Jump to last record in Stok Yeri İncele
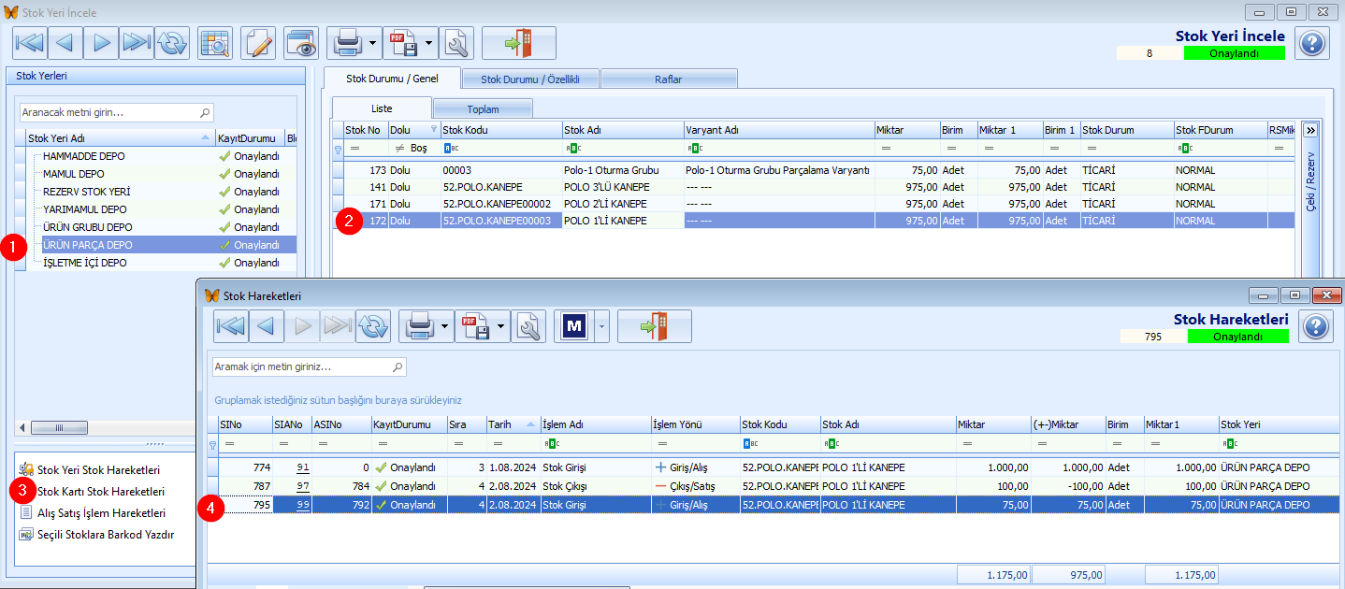 (137, 43)
